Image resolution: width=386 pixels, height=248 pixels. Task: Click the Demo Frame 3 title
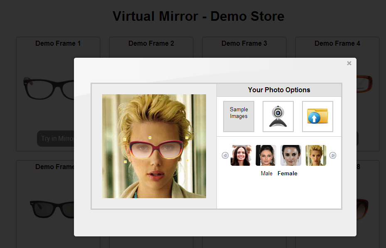244,43
